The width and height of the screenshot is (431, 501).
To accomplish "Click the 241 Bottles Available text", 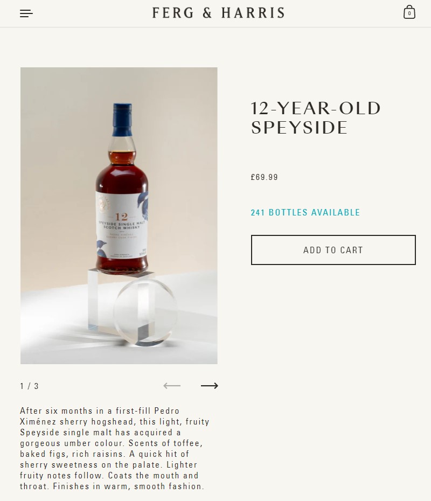I will point(305,212).
